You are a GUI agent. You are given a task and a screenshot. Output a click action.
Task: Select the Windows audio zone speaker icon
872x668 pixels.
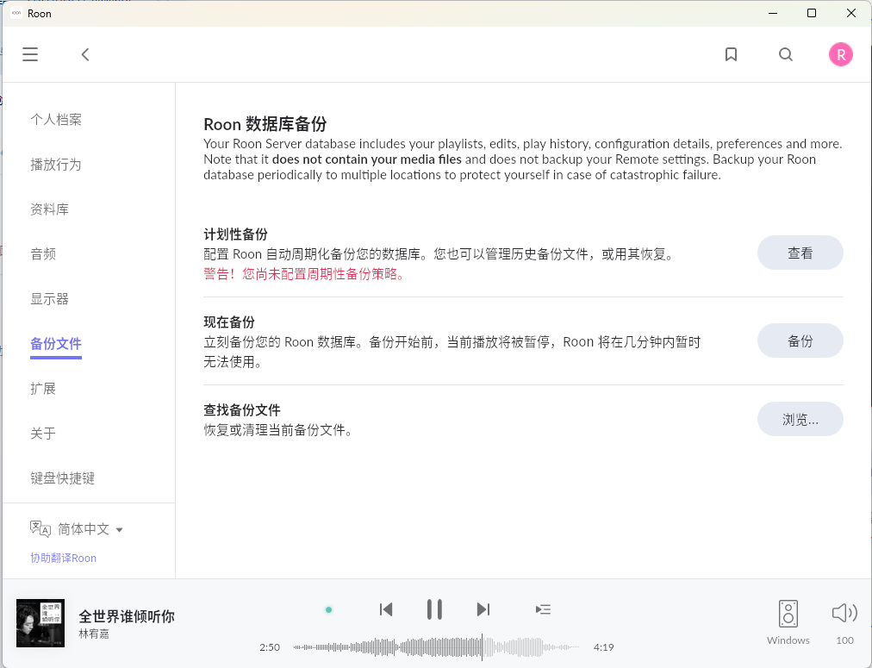tap(788, 614)
